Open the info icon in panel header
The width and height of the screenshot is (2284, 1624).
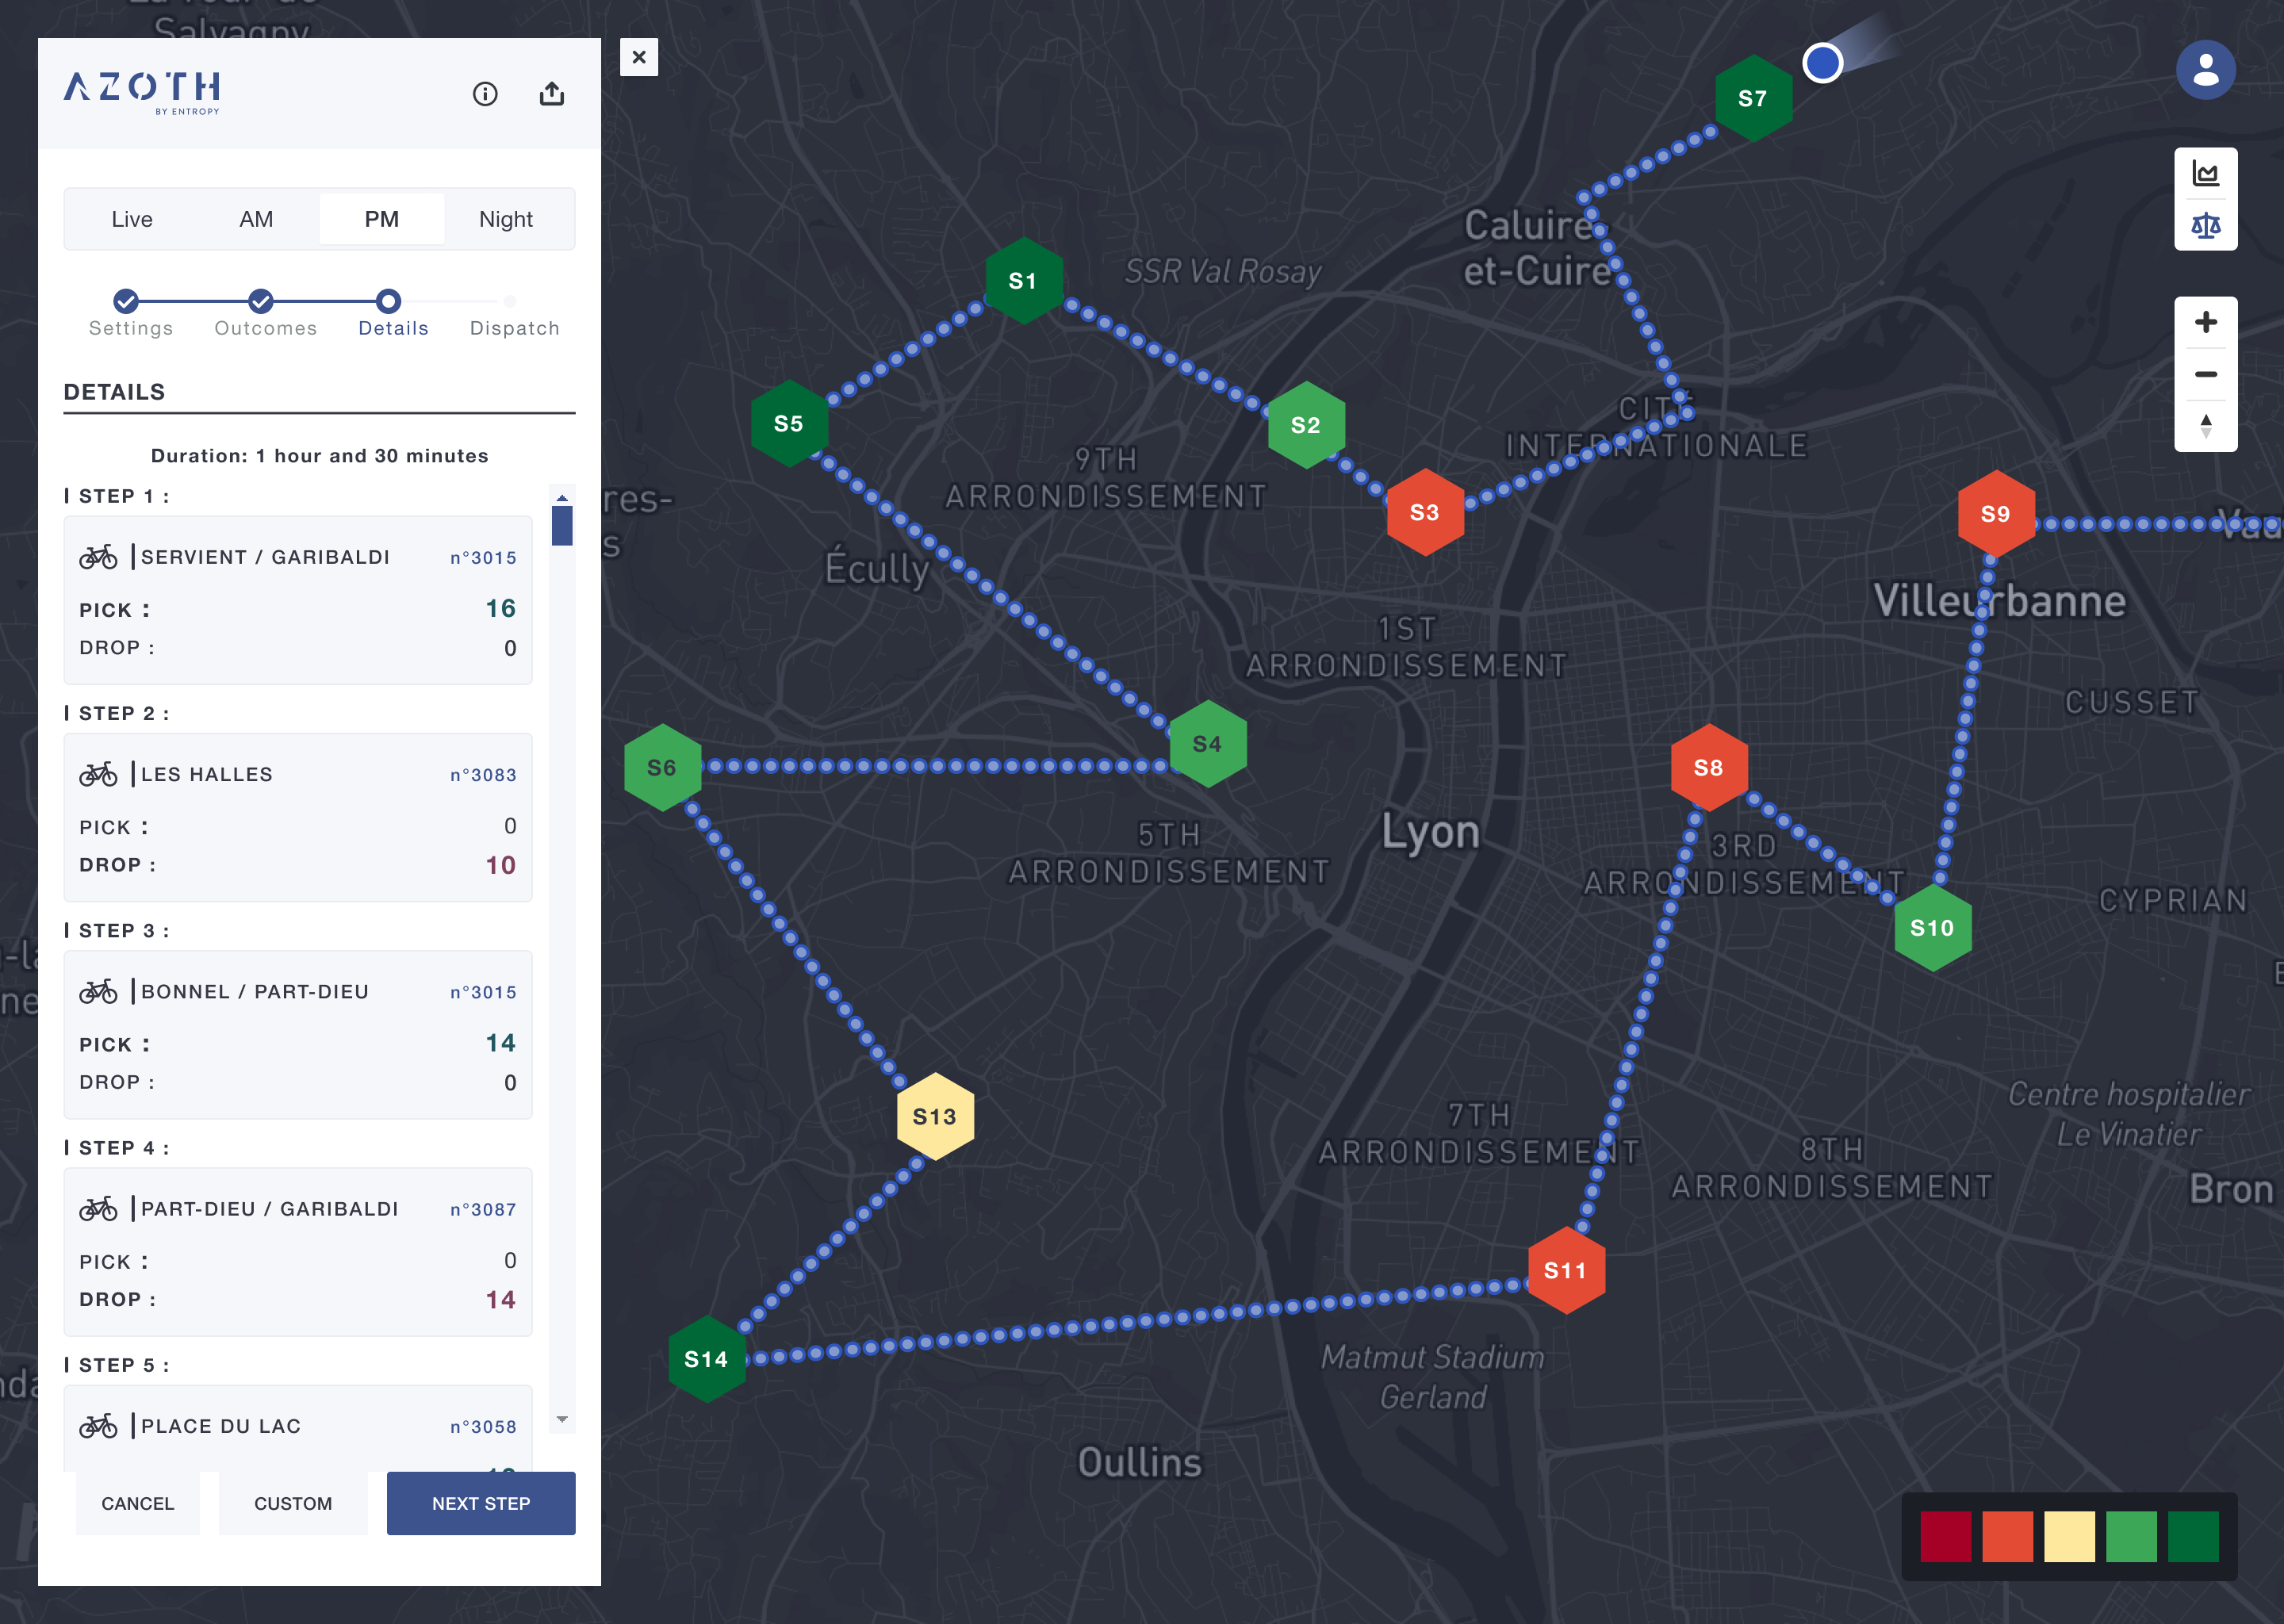[485, 94]
